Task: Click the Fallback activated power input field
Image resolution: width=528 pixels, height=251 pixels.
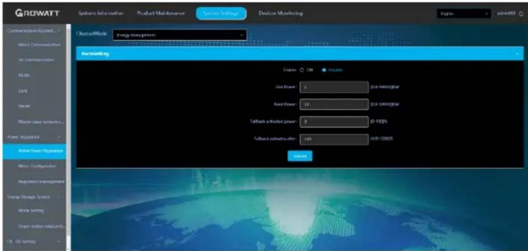Action: point(333,122)
